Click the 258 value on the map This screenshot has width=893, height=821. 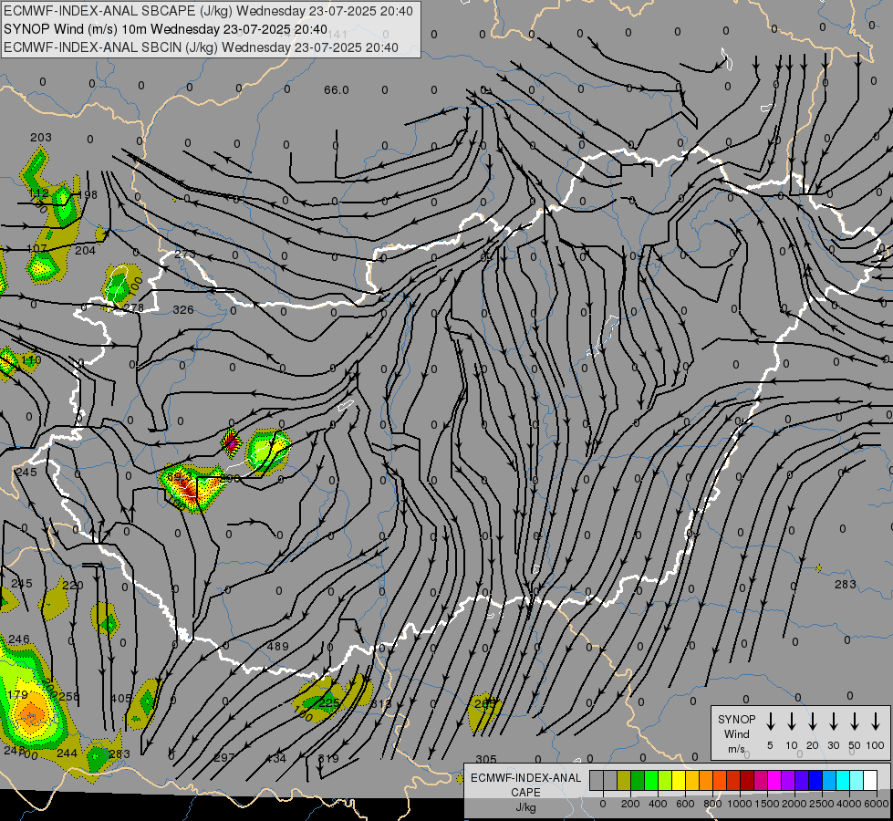coord(69,696)
